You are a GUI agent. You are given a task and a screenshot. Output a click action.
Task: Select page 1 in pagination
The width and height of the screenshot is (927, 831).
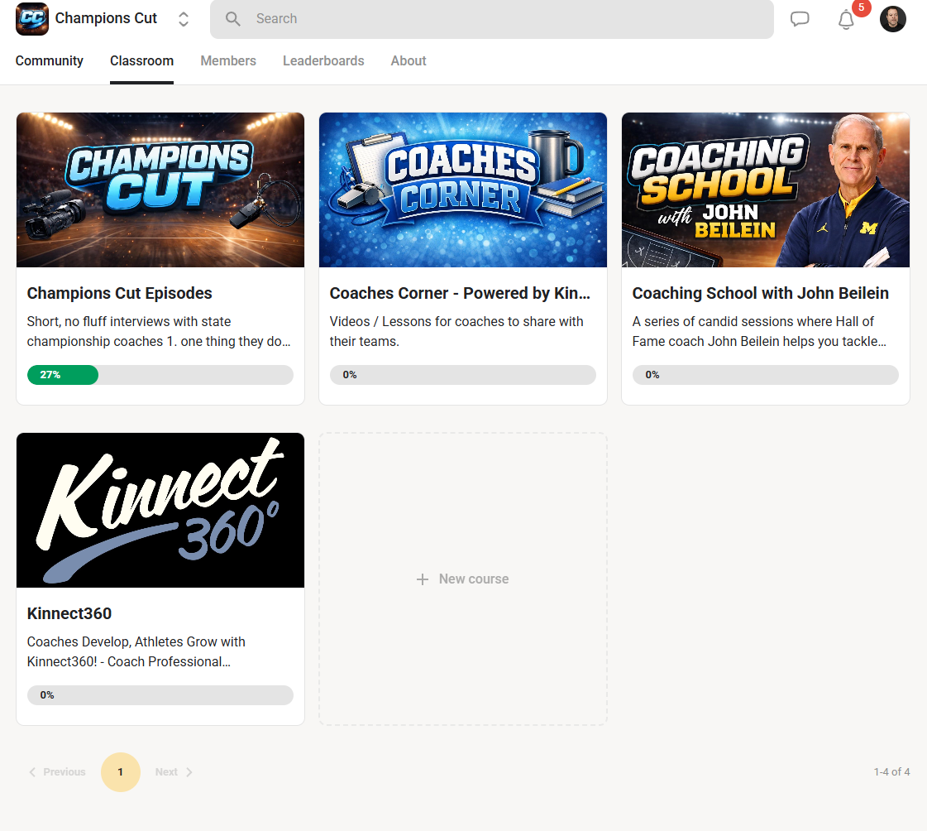[121, 772]
